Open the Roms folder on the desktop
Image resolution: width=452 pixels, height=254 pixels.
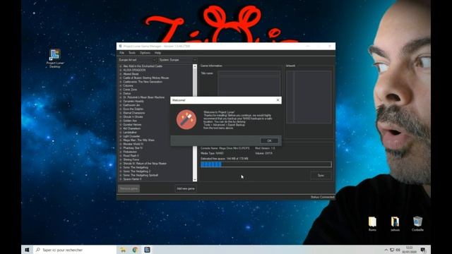click(x=372, y=224)
